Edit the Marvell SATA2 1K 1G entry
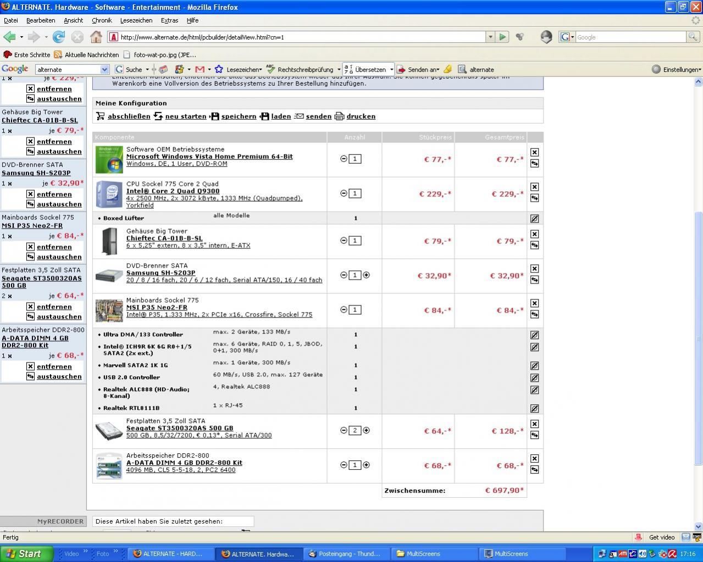703x562 pixels. coord(534,365)
